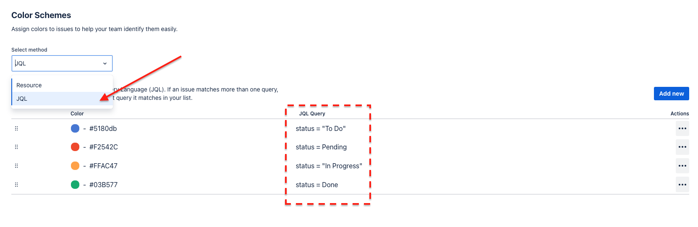This screenshot has height=227, width=698.
Task: Click the status = Done query text
Action: 317,185
